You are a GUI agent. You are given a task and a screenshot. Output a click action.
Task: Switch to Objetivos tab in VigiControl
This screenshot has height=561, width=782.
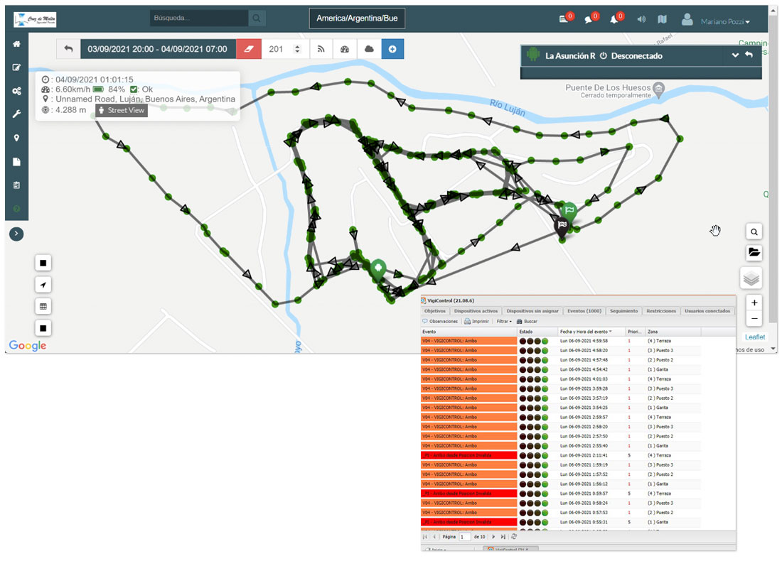click(x=435, y=311)
